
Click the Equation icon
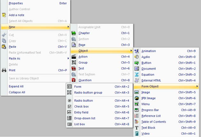coord(137,74)
